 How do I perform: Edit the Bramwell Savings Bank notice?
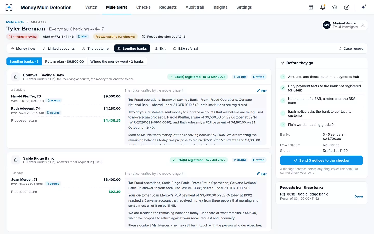(262, 91)
